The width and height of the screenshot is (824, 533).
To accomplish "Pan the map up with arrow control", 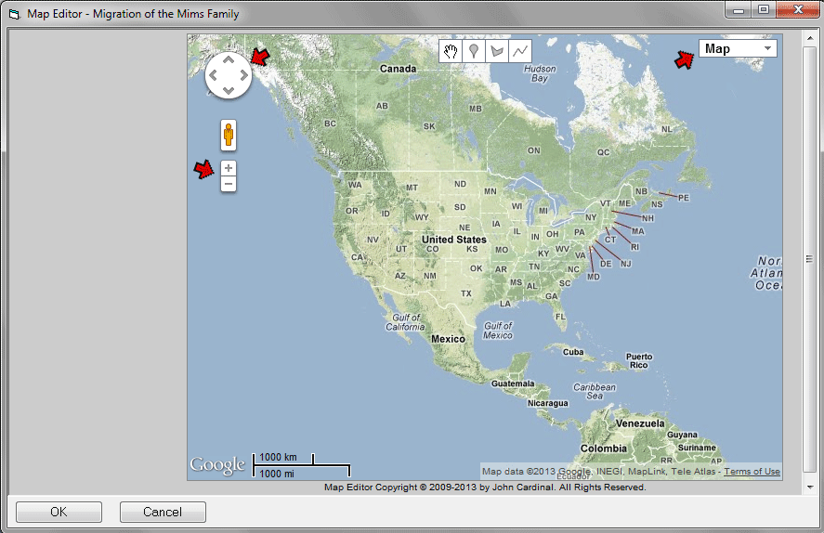I will pos(229,60).
